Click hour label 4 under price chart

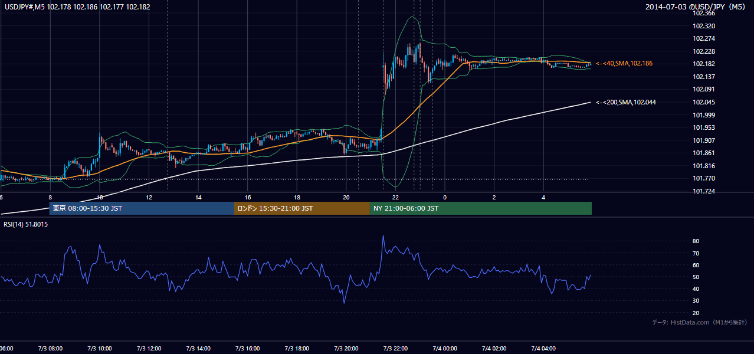543,197
